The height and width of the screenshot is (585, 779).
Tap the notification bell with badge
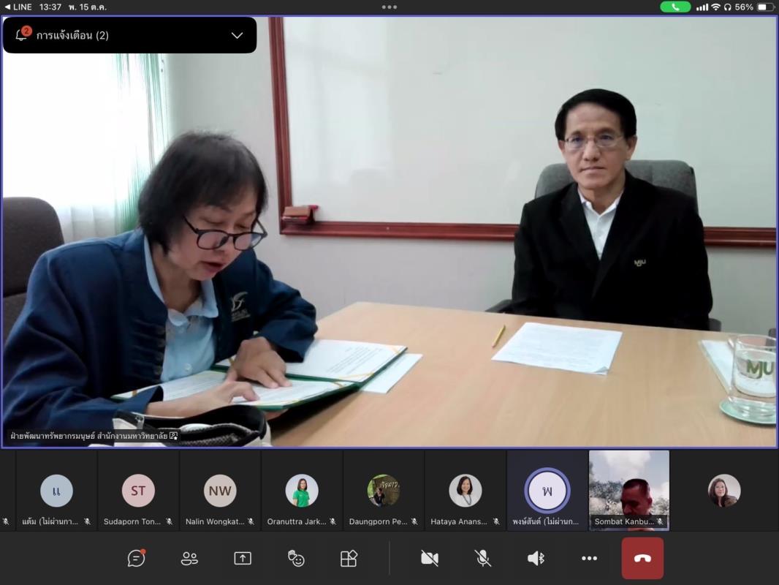(22, 35)
